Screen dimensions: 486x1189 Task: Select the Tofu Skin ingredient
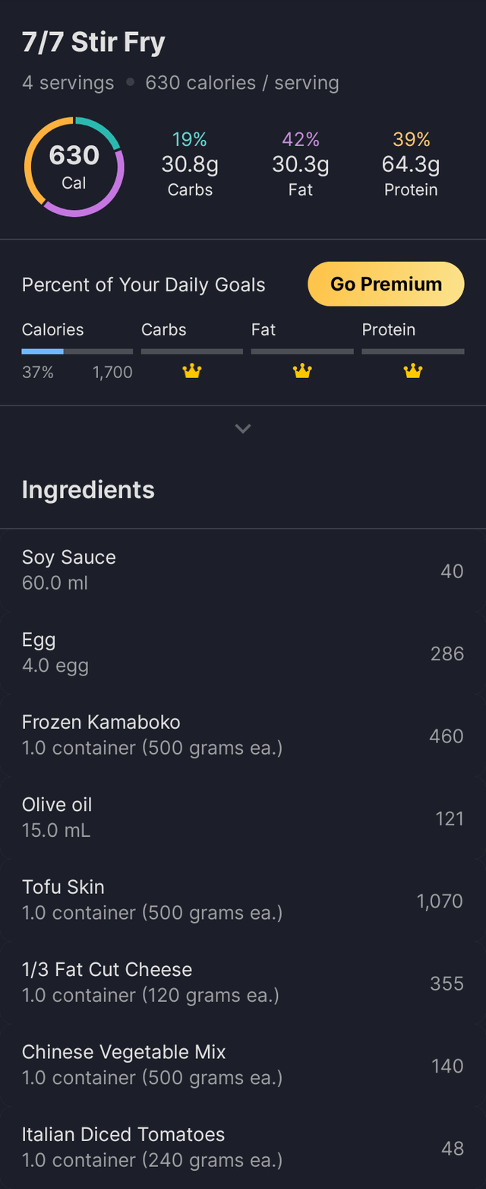[243, 900]
